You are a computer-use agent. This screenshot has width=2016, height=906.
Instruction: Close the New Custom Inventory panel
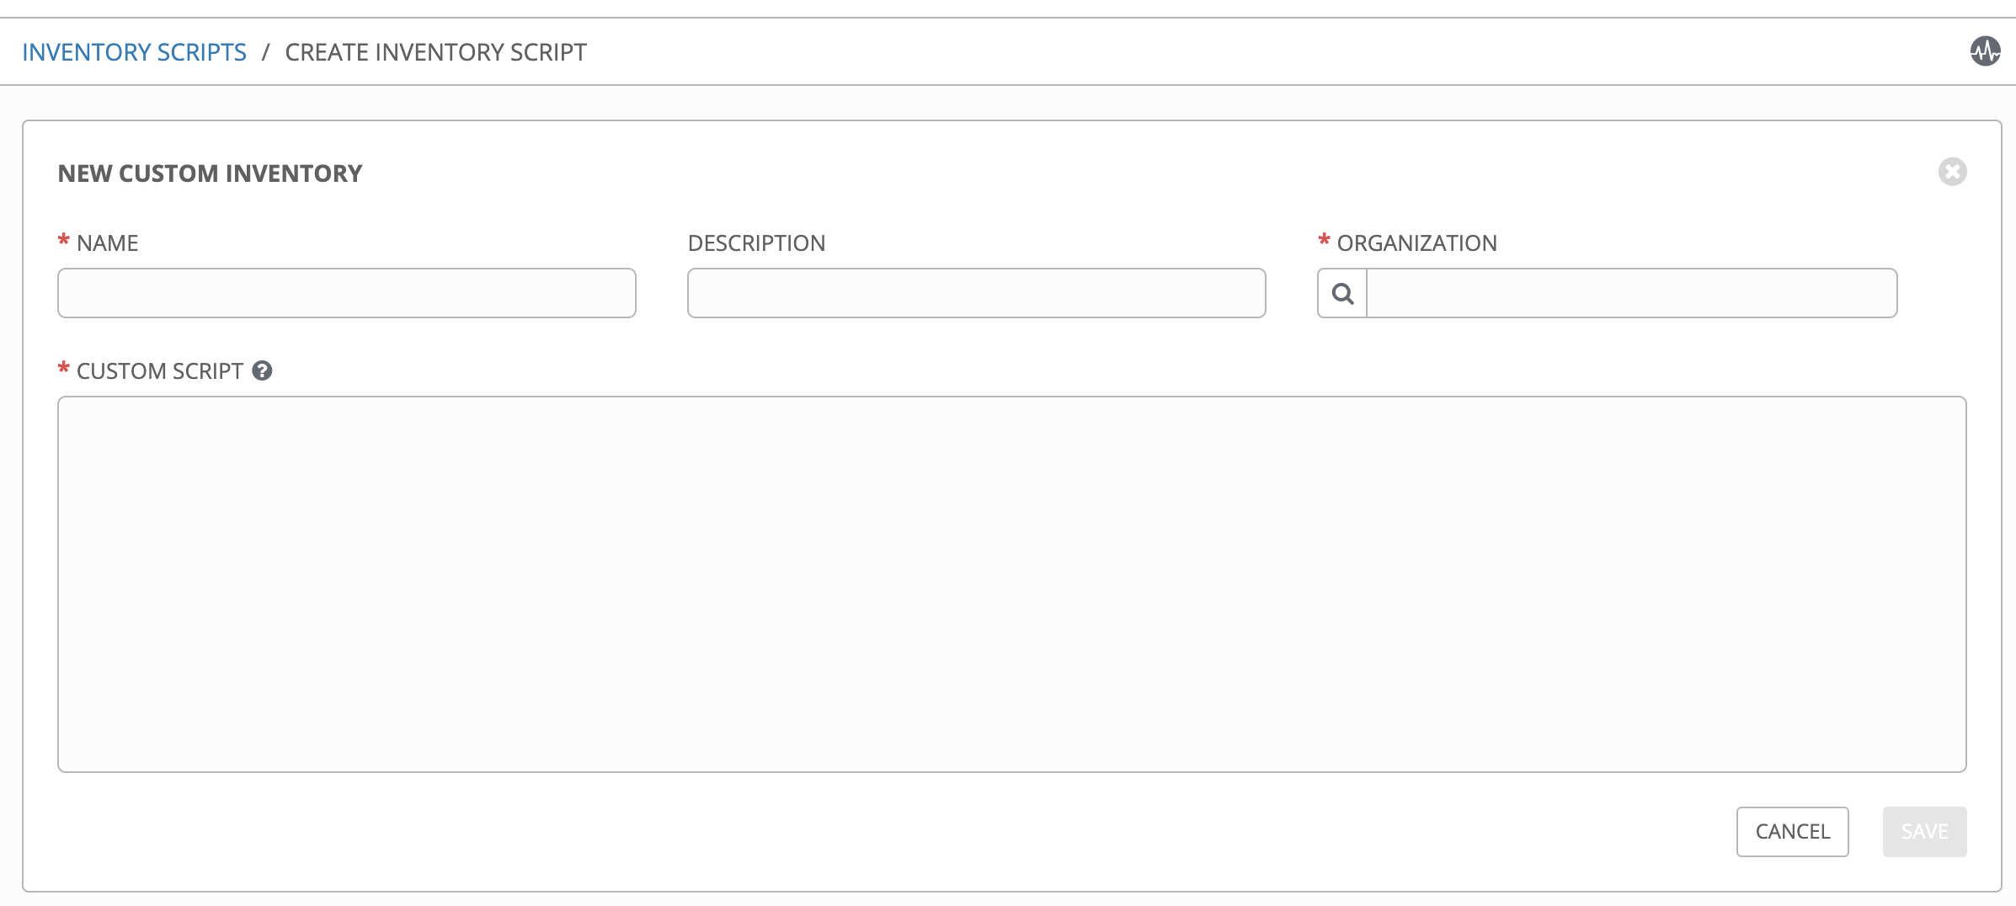[x=1952, y=172]
